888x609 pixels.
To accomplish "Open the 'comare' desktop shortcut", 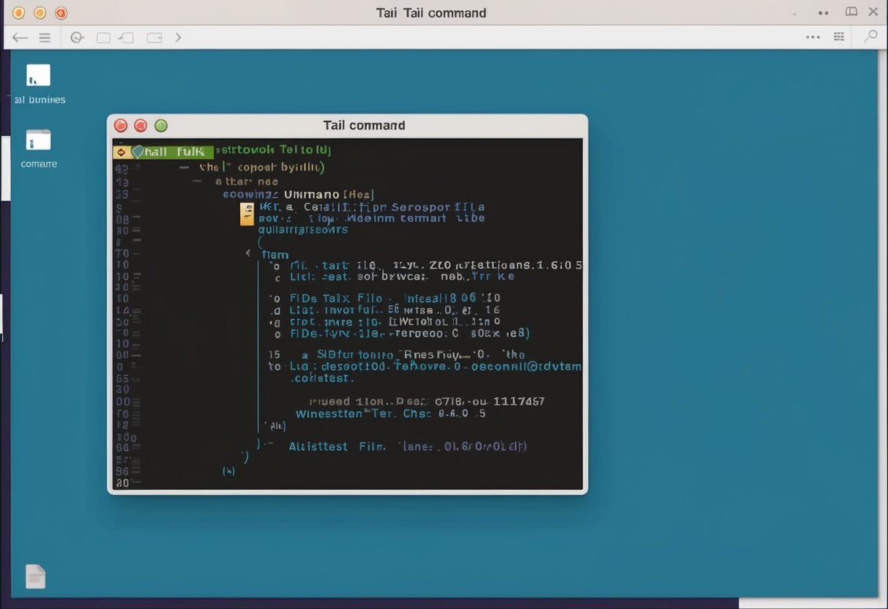I will coord(38,146).
